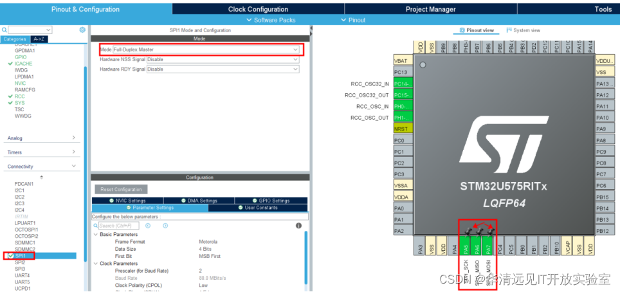Image resolution: width=620 pixels, height=292 pixels.
Task: Open the User Constants tab
Action: tap(258, 208)
